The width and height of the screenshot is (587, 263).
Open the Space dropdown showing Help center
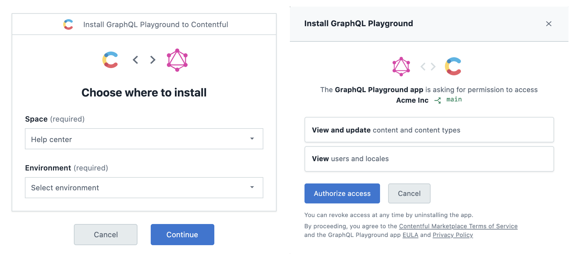point(144,139)
